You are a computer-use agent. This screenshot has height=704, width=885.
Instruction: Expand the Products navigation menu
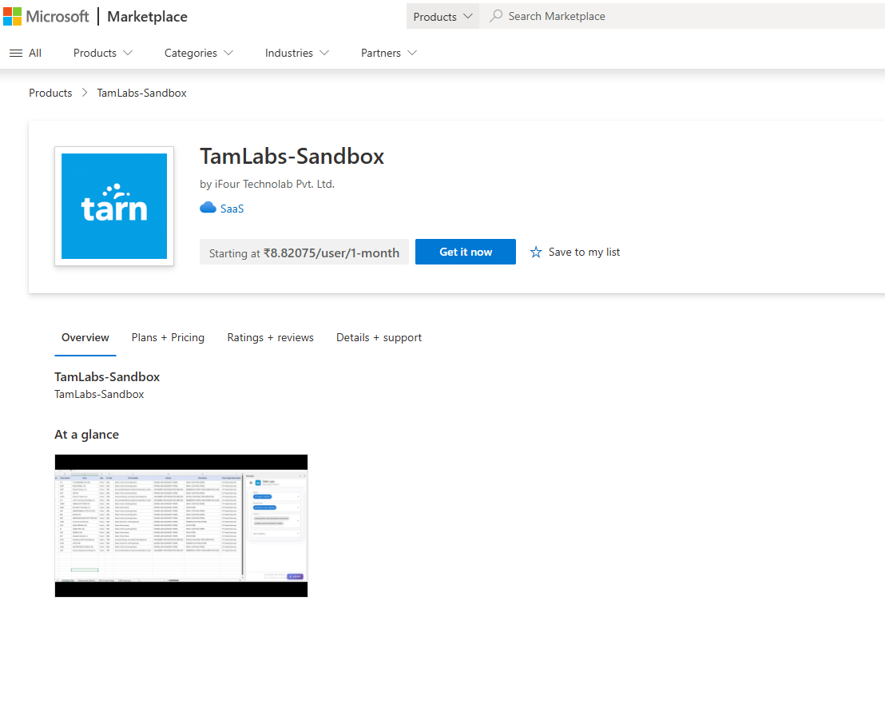pyautogui.click(x=103, y=53)
